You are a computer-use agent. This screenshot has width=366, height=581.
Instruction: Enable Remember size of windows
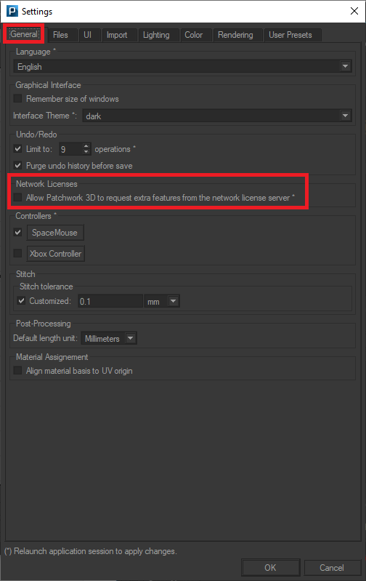pos(17,99)
